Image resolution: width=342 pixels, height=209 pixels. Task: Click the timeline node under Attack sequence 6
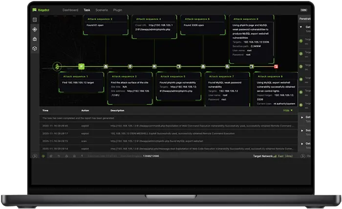point(203,67)
